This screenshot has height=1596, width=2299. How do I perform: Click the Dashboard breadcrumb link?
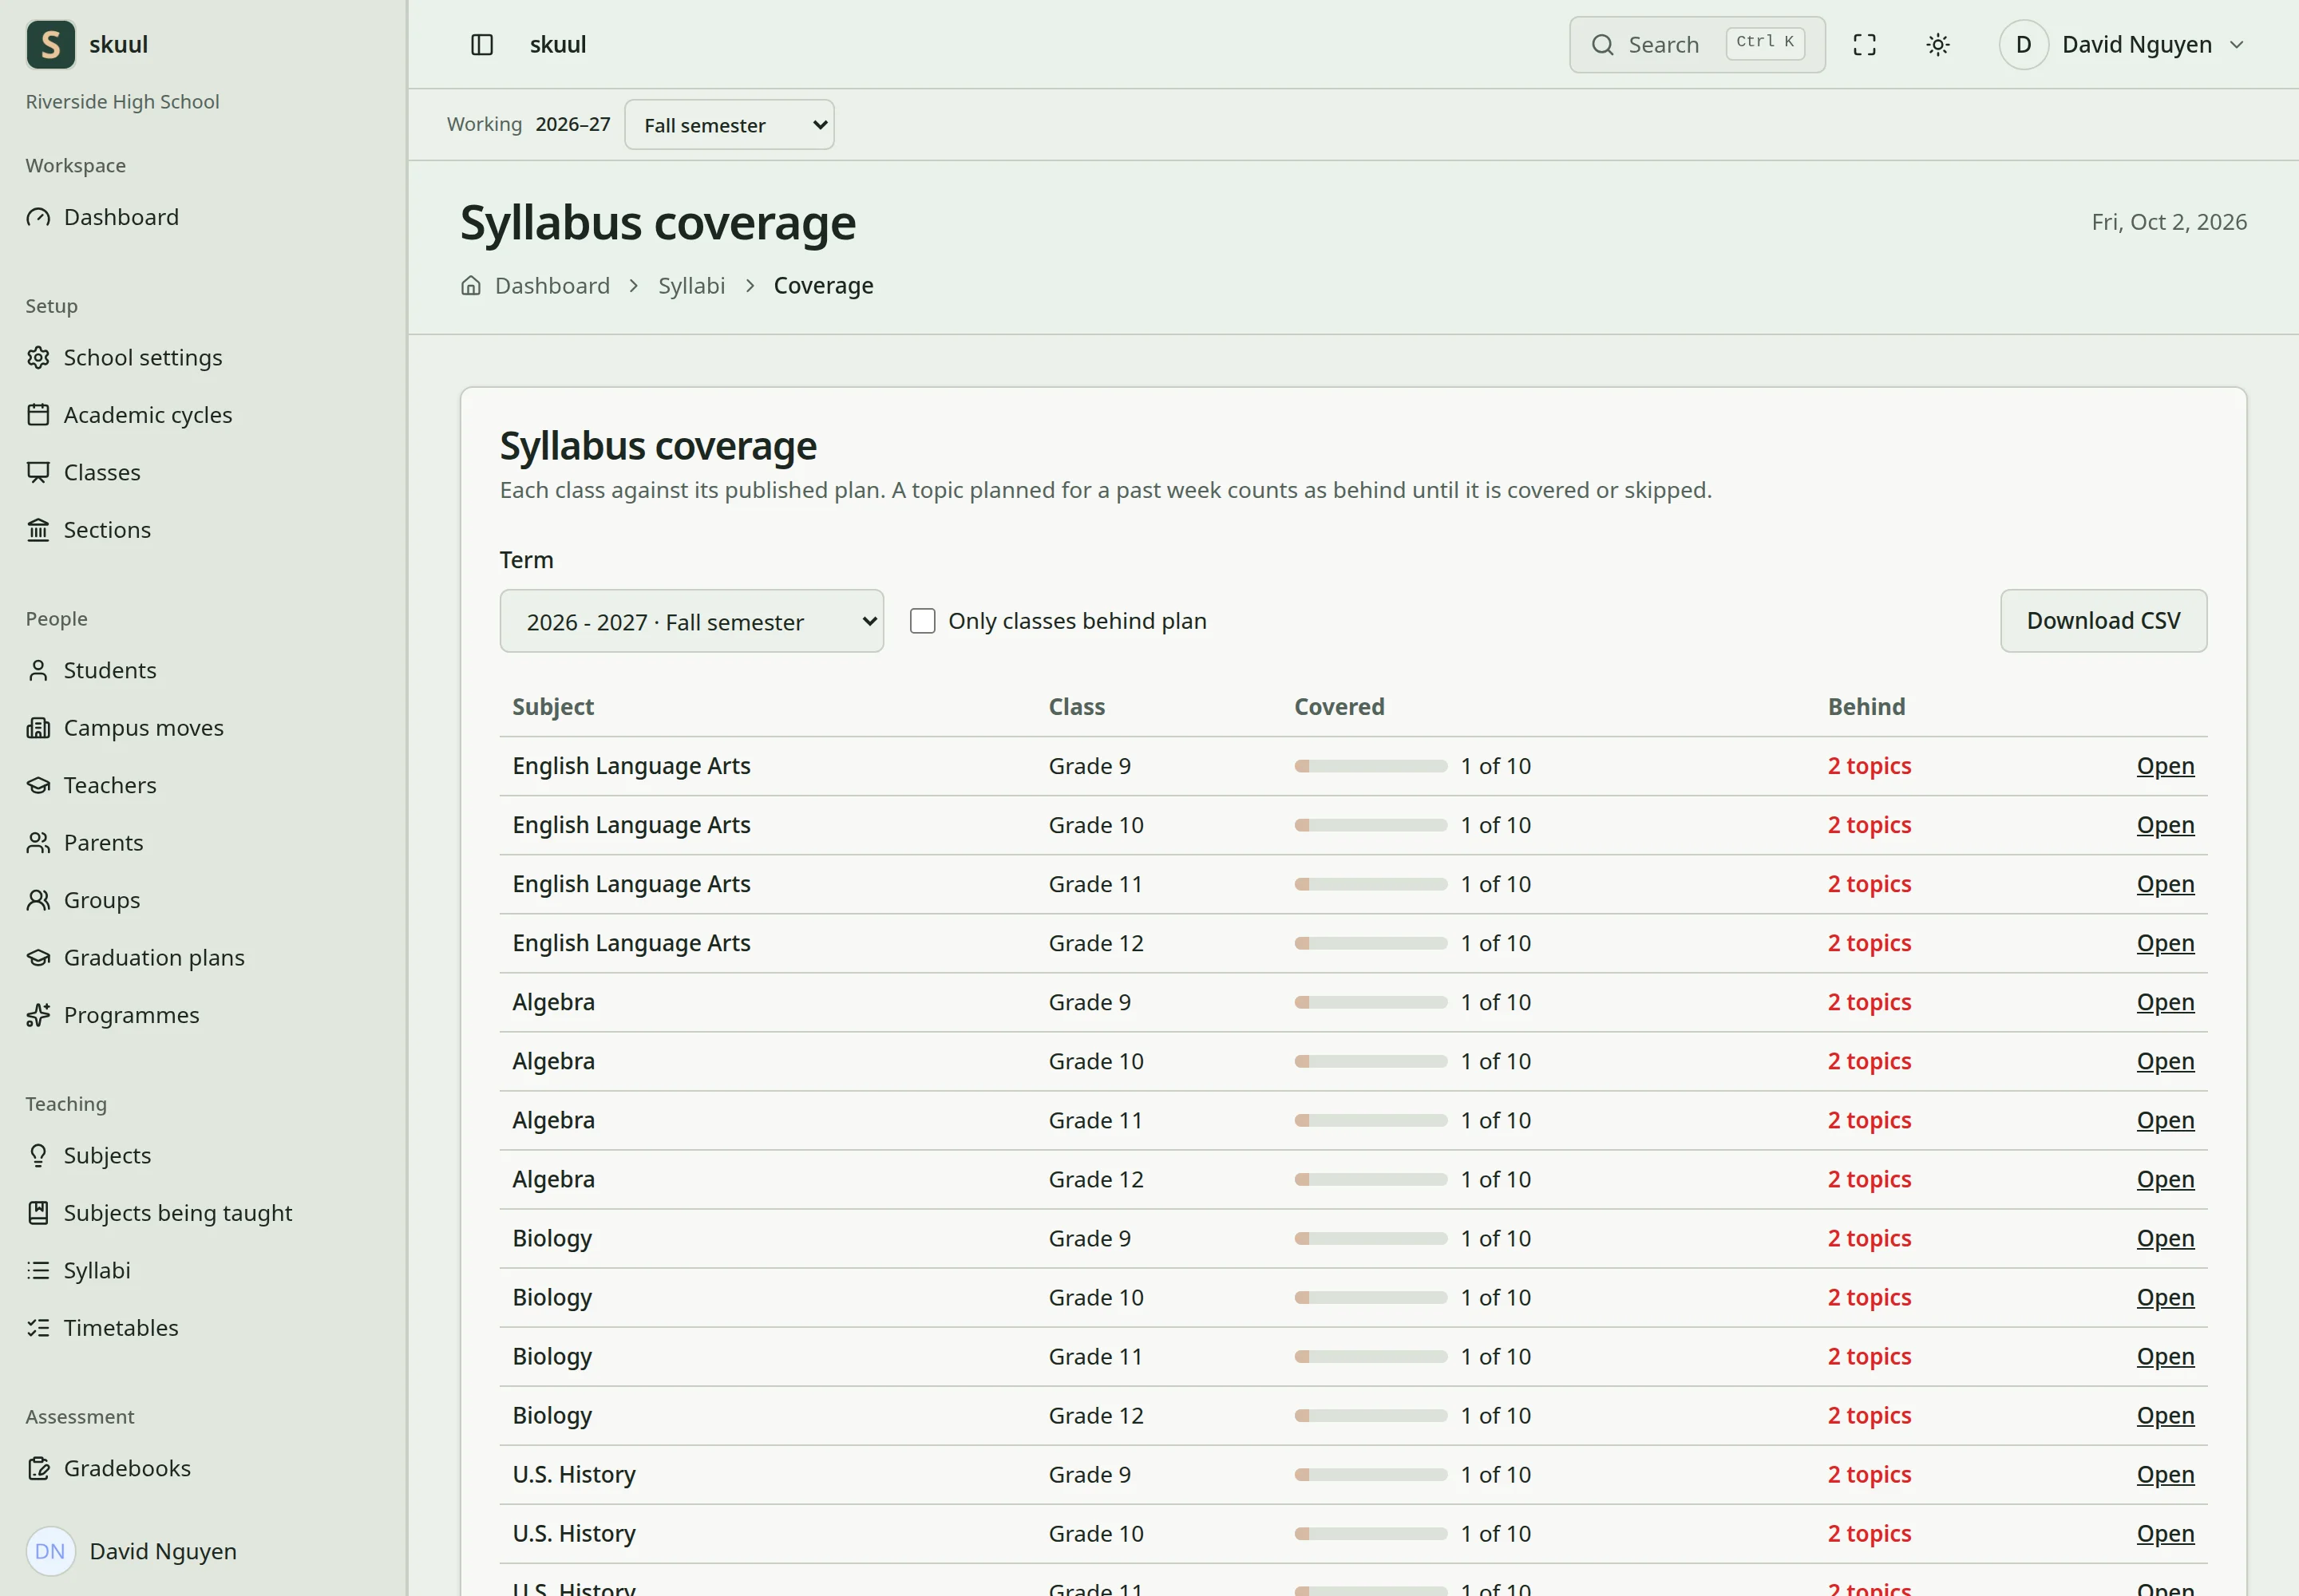pos(552,285)
